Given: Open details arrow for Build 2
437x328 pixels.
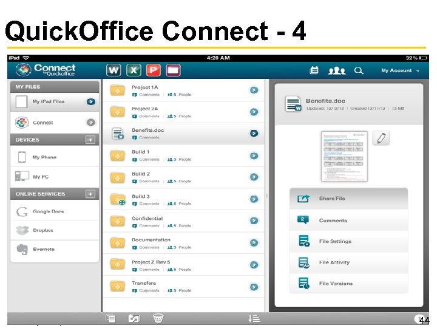Looking at the screenshot, I should 254,177.
